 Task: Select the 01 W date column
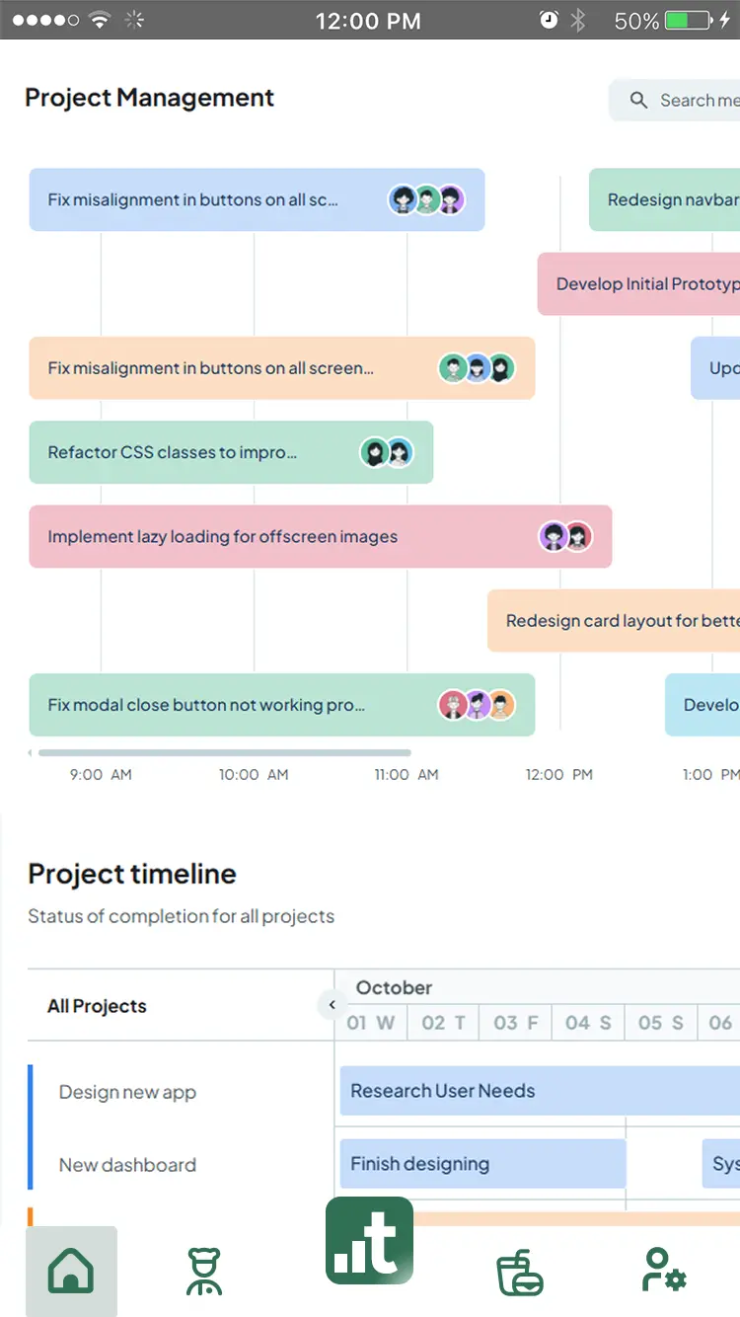click(x=370, y=1023)
